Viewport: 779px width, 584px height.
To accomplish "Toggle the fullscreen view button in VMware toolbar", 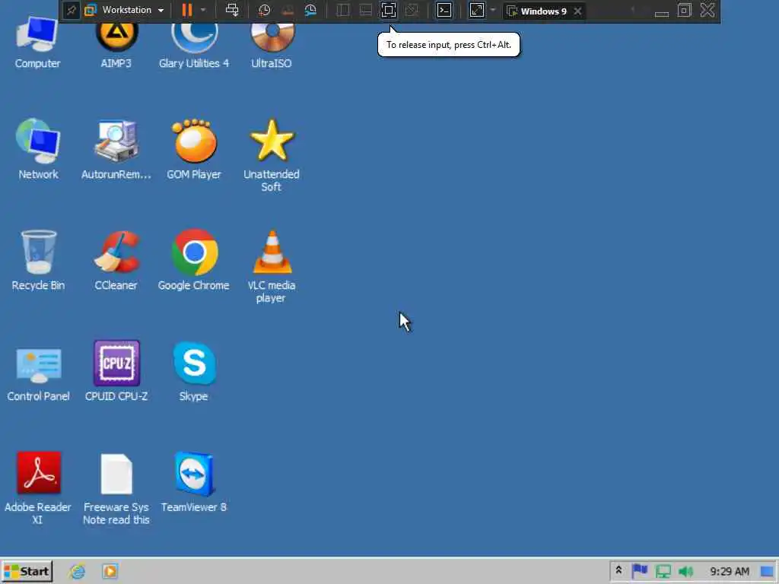I will click(389, 10).
